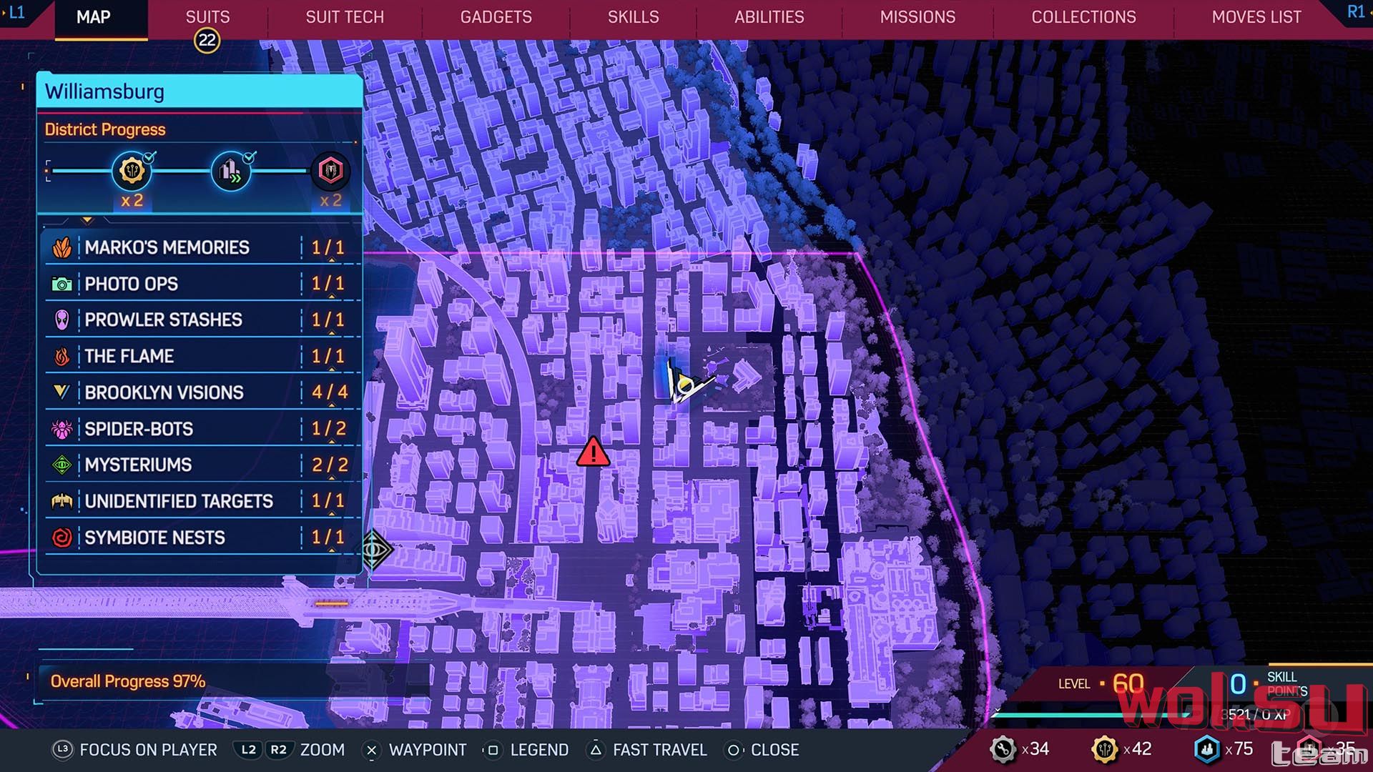This screenshot has width=1373, height=772.
Task: Select the completed tech parts reward node
Action: click(x=132, y=171)
